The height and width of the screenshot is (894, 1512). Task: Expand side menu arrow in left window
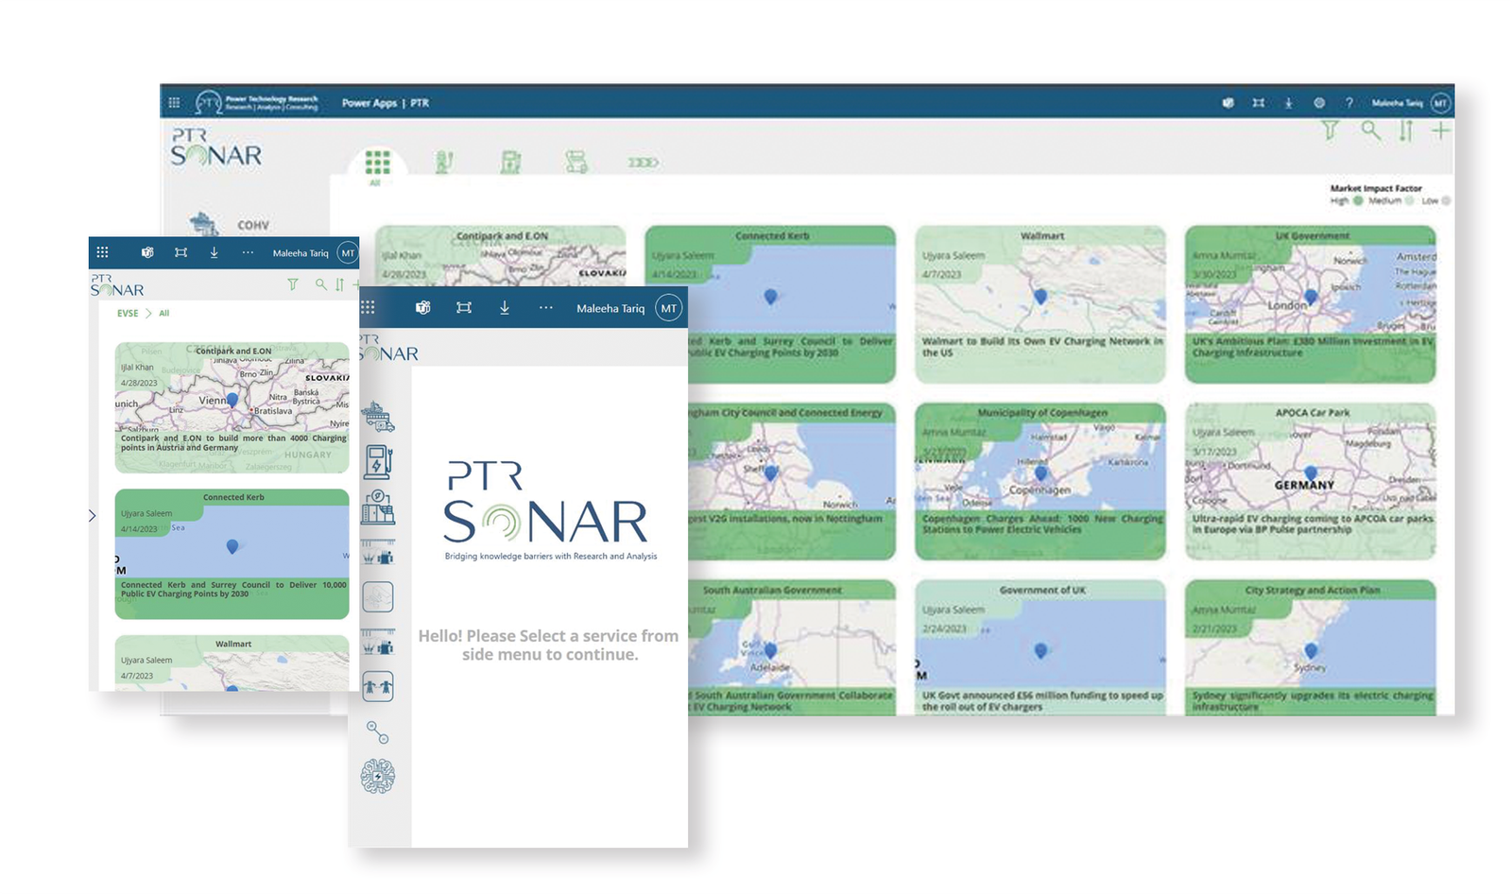(92, 516)
